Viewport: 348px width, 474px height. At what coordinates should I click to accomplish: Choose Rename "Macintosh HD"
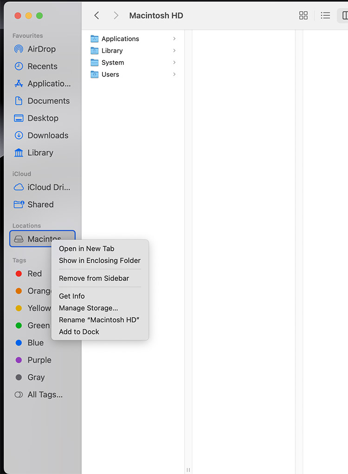tap(99, 320)
